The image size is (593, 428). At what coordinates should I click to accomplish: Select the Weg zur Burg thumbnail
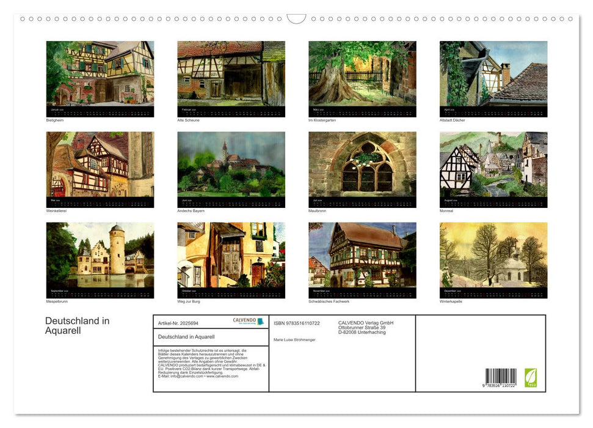[231, 256]
